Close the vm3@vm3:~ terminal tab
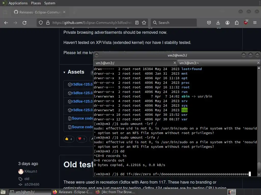Image resolution: width=261 pixels, height=195 pixels. pos(258,63)
